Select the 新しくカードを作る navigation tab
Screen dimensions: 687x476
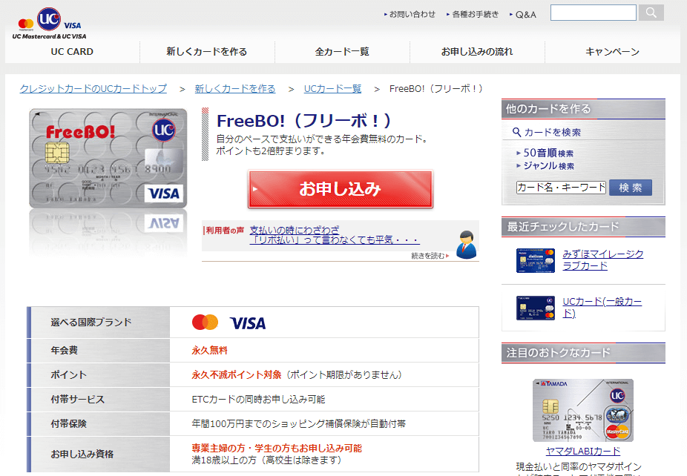[x=207, y=52]
